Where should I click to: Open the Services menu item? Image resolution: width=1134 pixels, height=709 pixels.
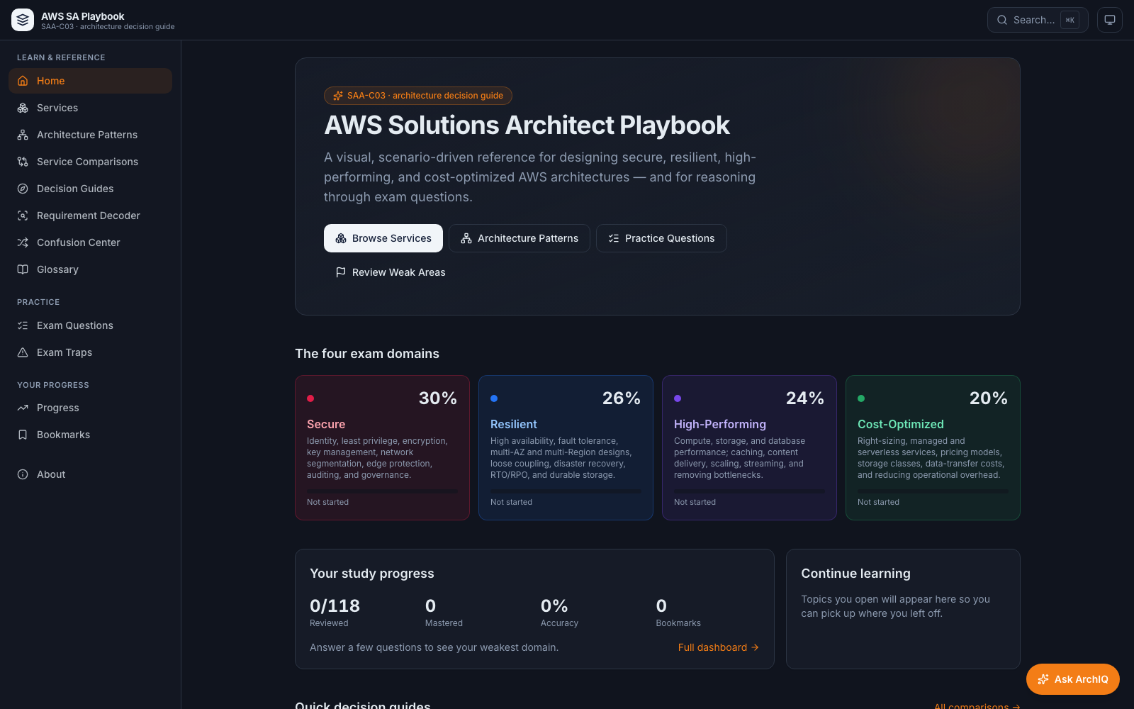[90, 108]
